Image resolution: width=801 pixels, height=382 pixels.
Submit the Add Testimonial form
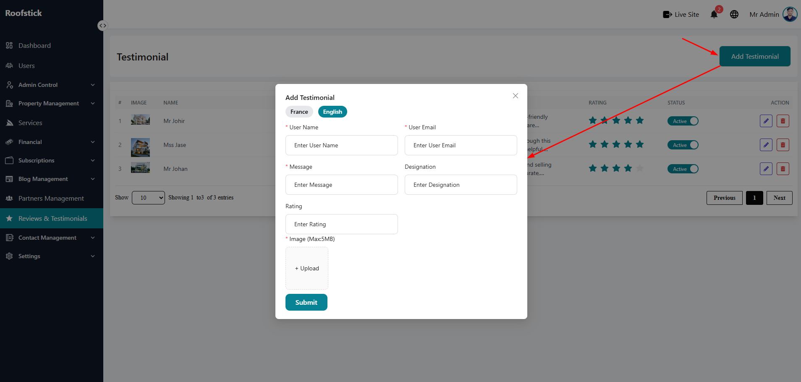[306, 302]
